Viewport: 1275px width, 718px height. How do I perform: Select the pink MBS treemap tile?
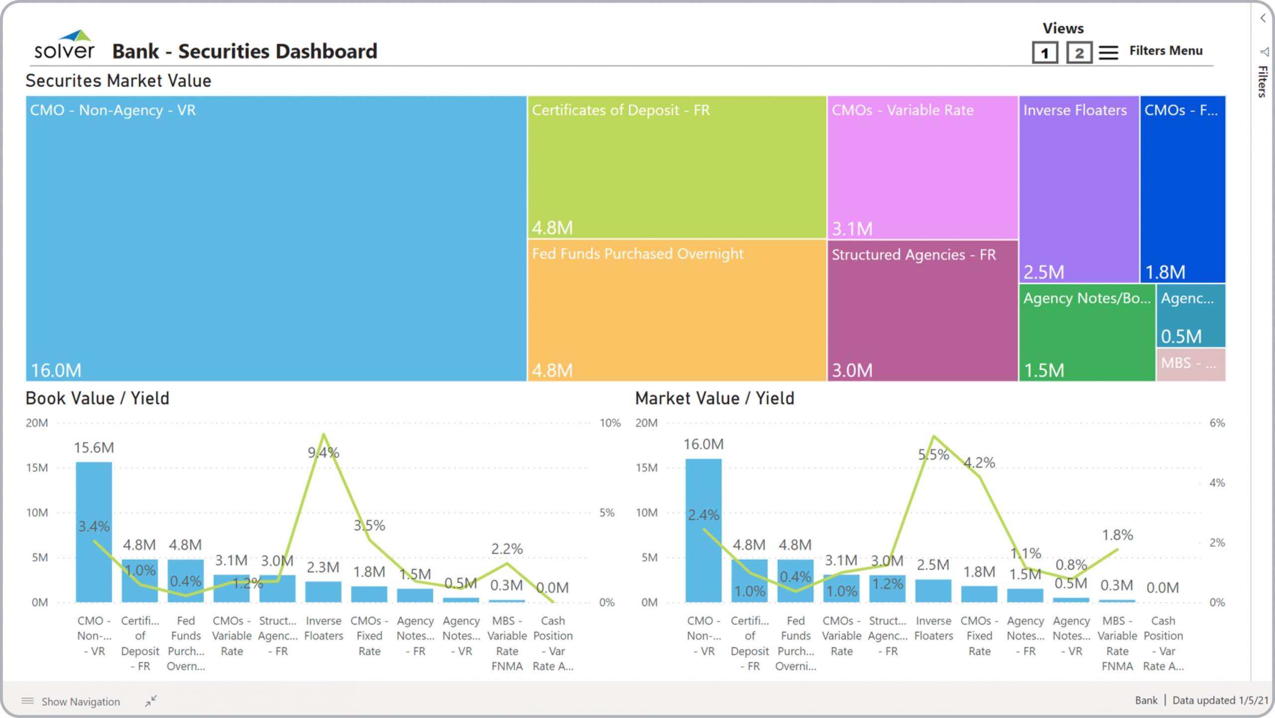1190,365
